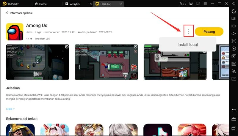Open the gamepad settings icon in title bar
Screen dimensions: 238x136
(183, 4)
